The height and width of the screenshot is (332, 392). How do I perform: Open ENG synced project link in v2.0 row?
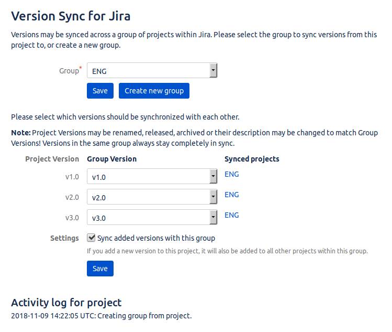tap(231, 195)
